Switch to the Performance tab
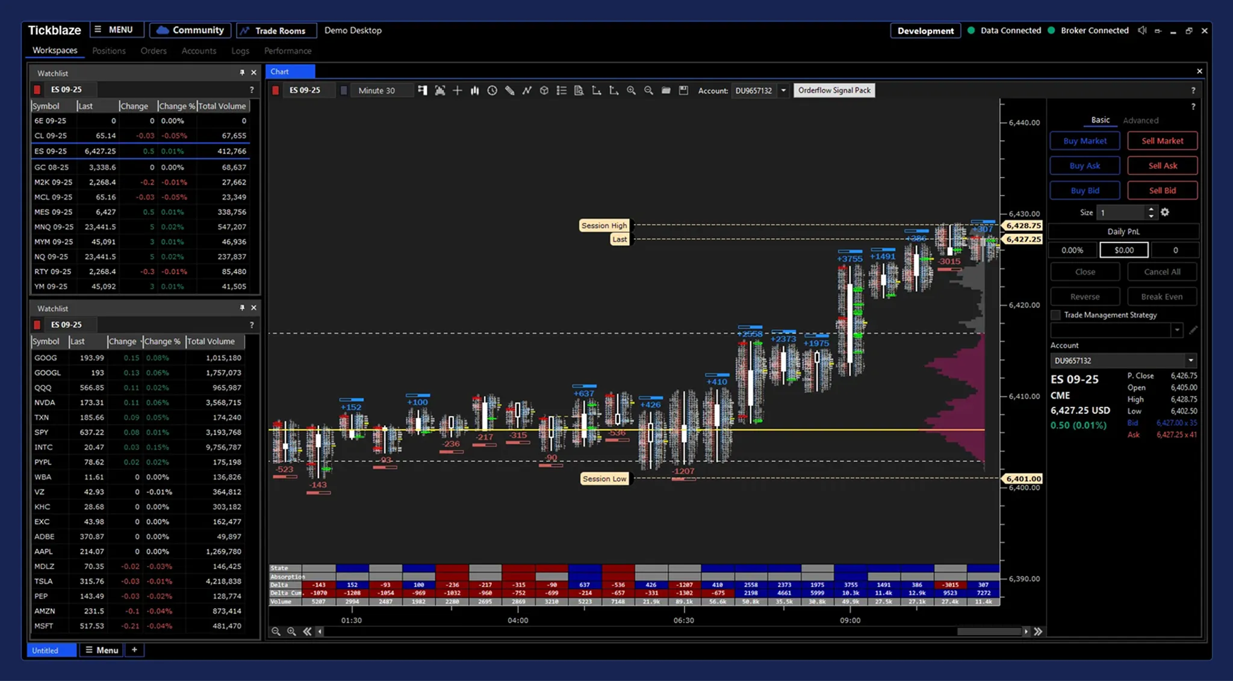Viewport: 1233px width, 681px height. 288,51
